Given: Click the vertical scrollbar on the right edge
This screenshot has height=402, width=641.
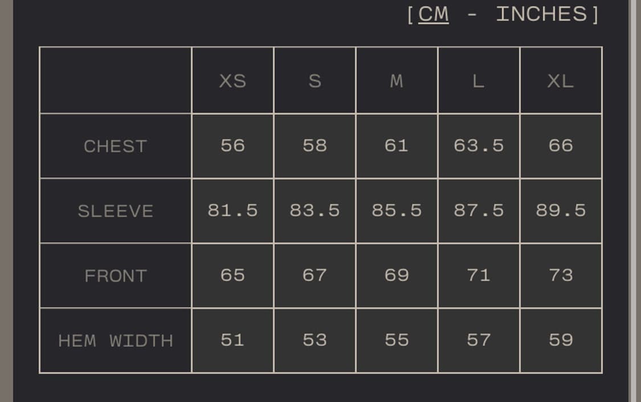Looking at the screenshot, I should pyautogui.click(x=633, y=199).
